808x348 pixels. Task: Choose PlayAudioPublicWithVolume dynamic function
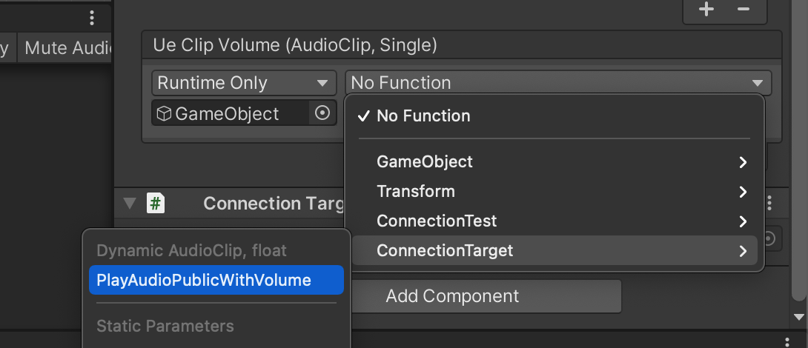click(216, 280)
